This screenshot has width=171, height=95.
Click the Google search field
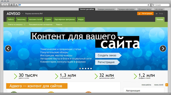(161, 5)
